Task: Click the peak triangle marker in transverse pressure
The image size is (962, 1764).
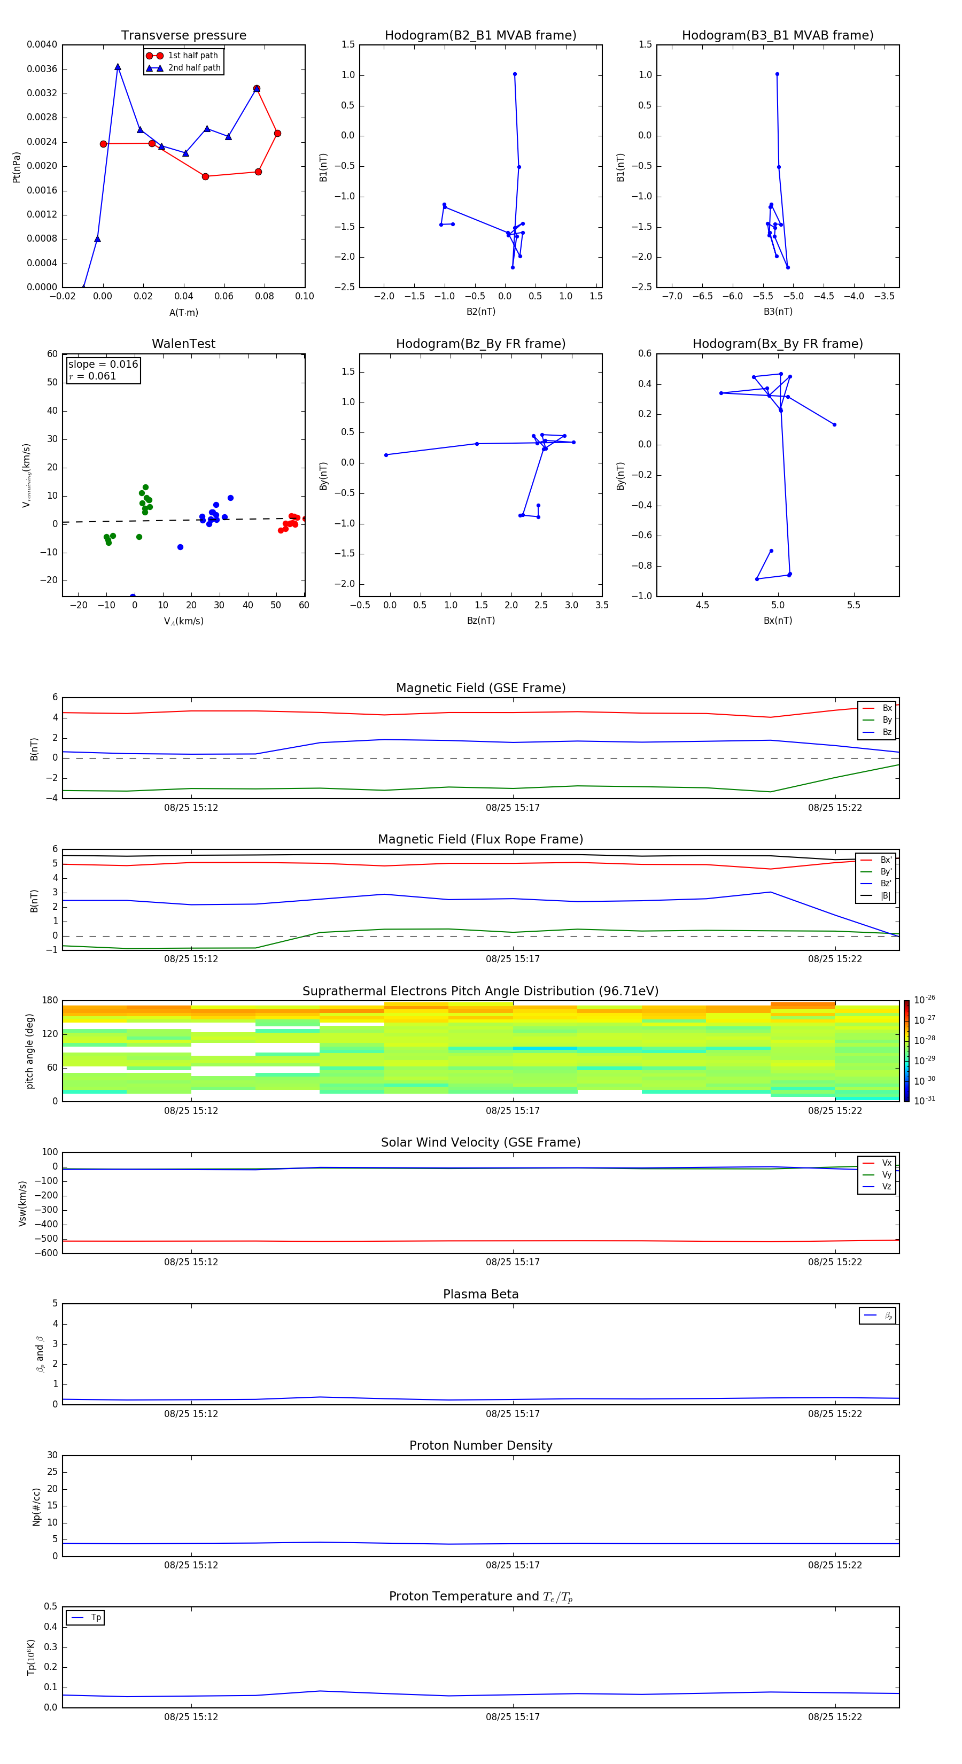Action: (118, 66)
